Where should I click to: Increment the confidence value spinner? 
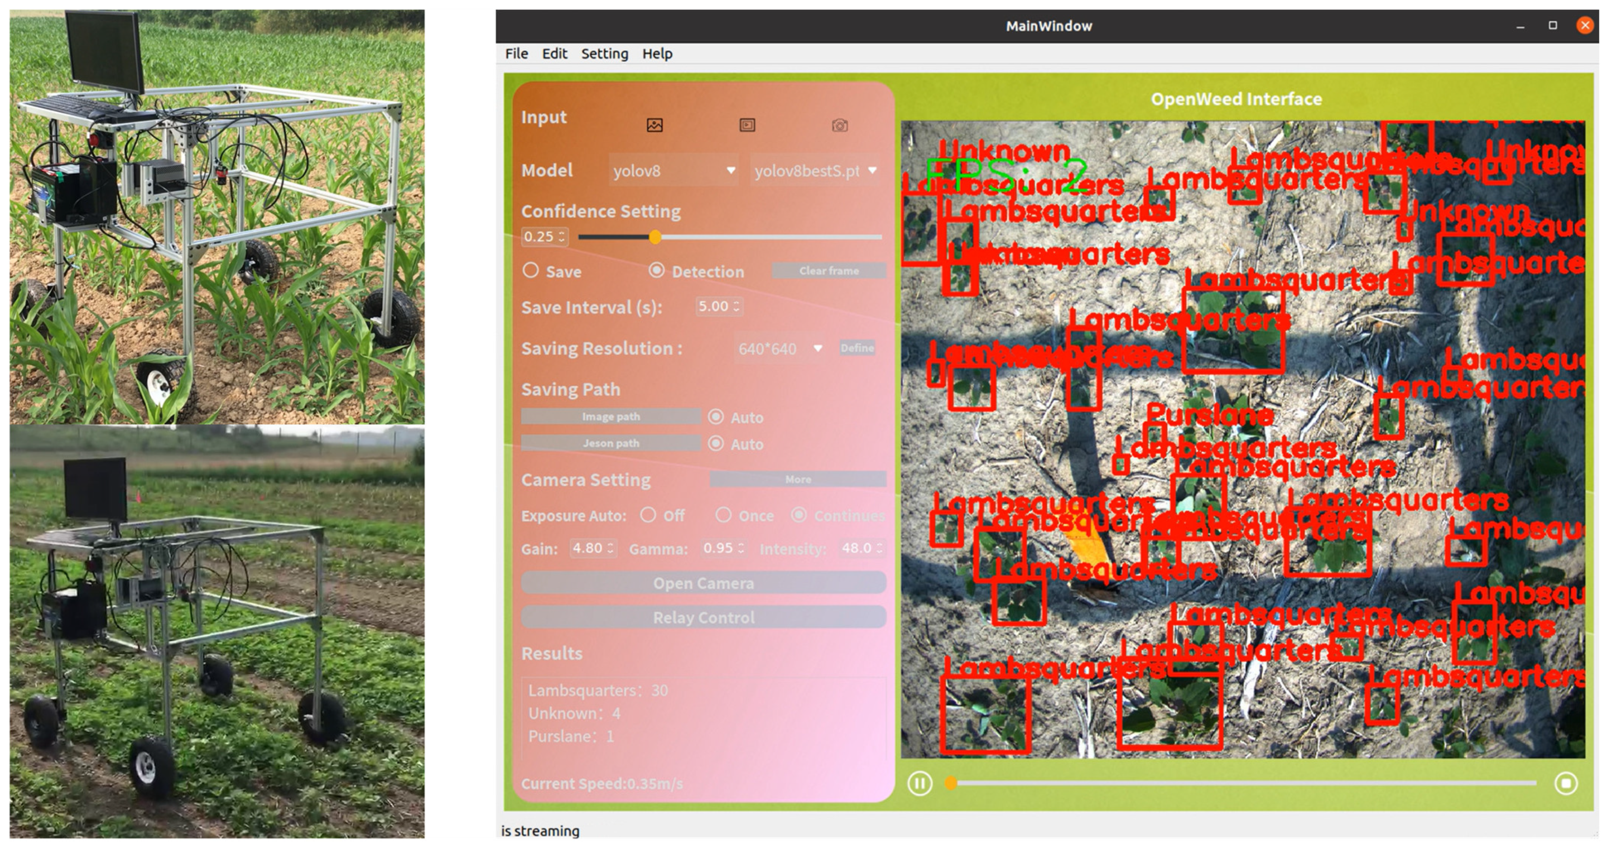tap(561, 233)
